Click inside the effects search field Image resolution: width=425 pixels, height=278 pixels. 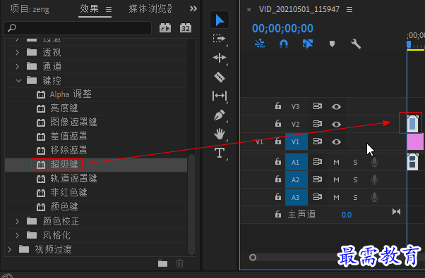(x=78, y=28)
